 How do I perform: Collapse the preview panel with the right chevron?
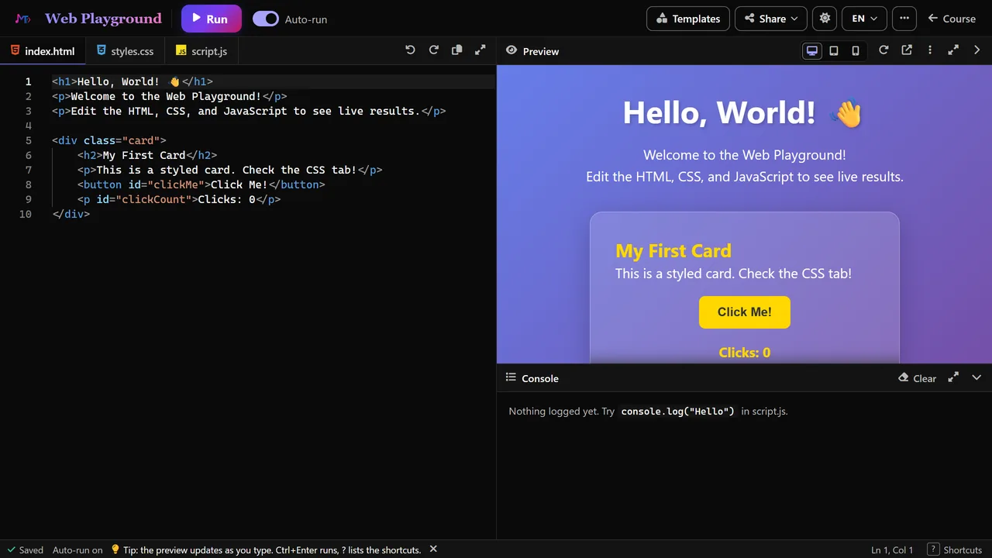click(976, 50)
